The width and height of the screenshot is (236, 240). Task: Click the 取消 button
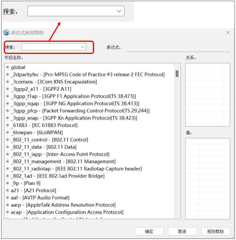182,231
